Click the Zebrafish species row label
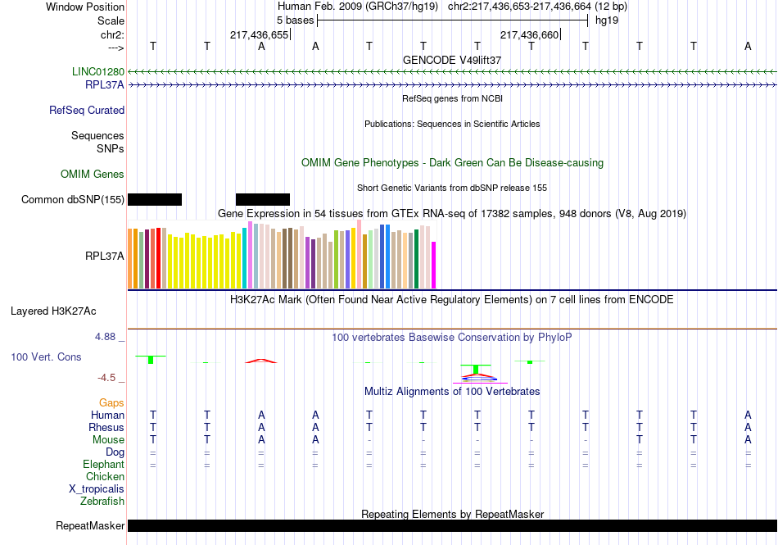The width and height of the screenshot is (778, 545). (102, 502)
